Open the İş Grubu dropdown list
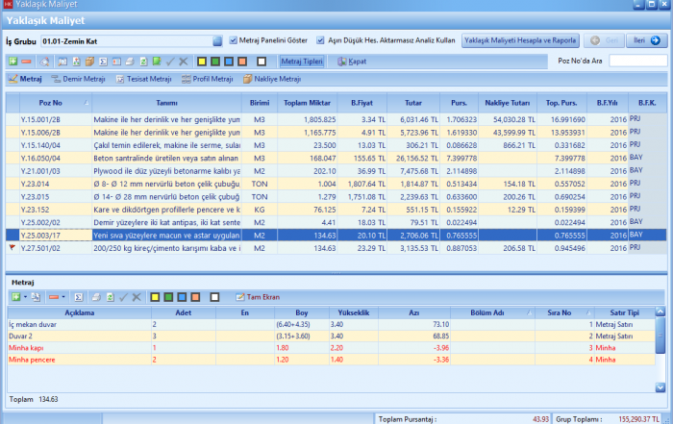This screenshot has height=424, width=673. pyautogui.click(x=217, y=41)
